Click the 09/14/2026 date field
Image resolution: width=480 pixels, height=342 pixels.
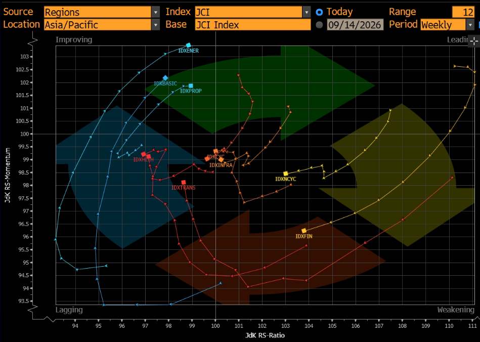click(x=355, y=25)
